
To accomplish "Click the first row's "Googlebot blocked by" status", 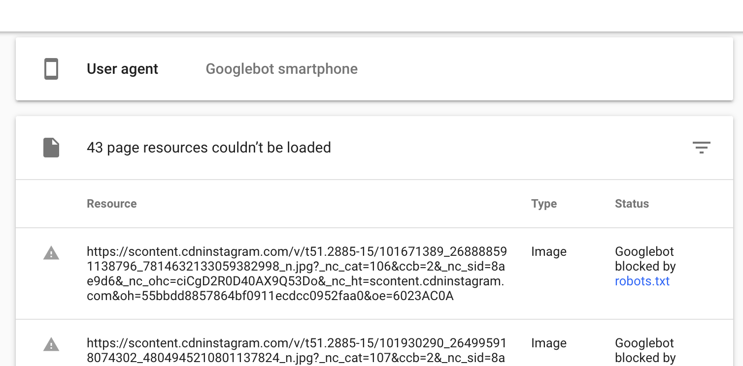I will (644, 259).
